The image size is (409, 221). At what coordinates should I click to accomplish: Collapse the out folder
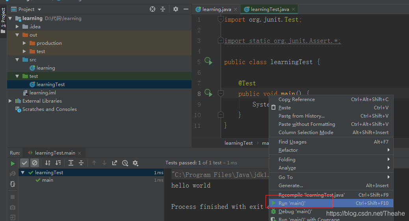(17, 35)
